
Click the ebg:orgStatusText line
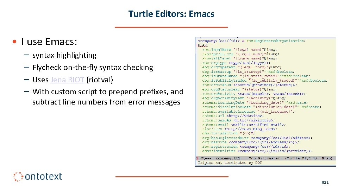[x=240, y=89]
